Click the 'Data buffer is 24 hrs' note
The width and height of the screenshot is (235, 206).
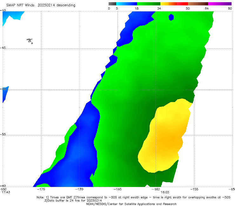[73, 201]
